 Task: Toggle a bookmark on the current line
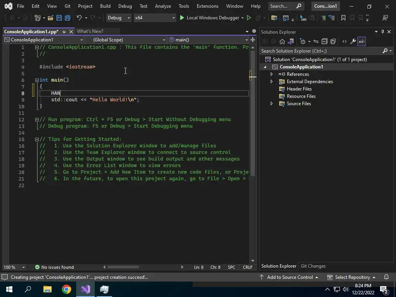pos(343,18)
